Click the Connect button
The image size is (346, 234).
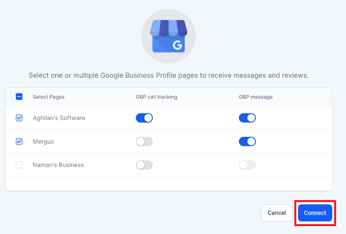click(x=315, y=213)
